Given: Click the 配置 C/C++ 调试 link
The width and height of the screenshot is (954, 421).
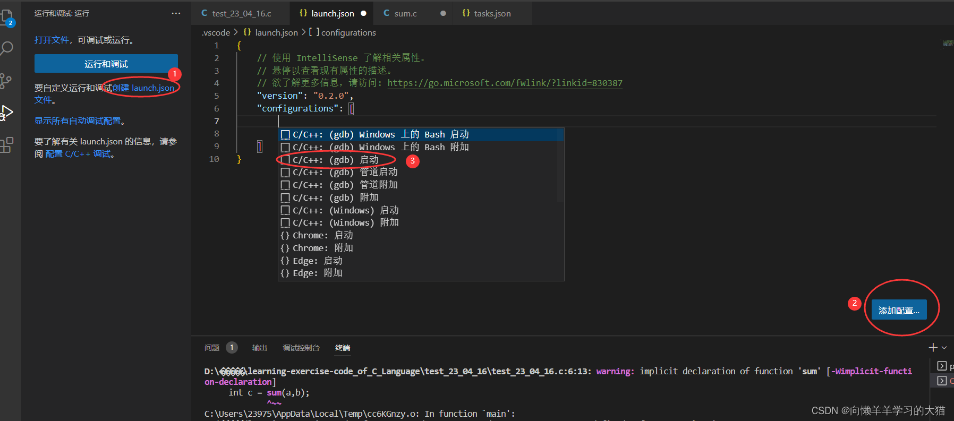Looking at the screenshot, I should coord(78,154).
